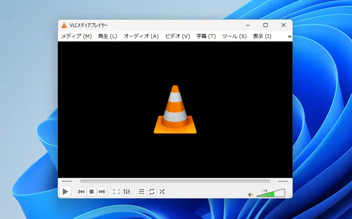
Task: Grab the window resize grip corner
Action: coord(290,196)
